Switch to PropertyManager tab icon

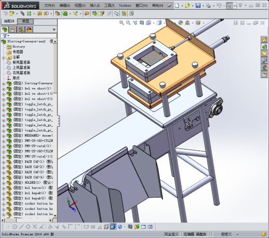click(13, 29)
